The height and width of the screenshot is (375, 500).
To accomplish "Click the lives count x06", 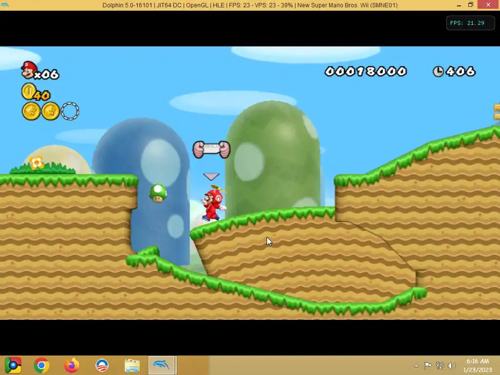I will point(46,75).
